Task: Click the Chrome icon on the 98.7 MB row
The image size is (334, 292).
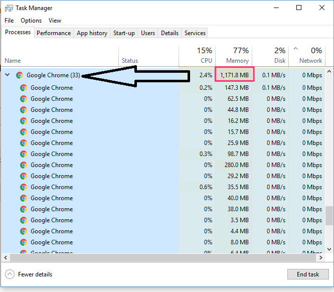Action: 24,154
